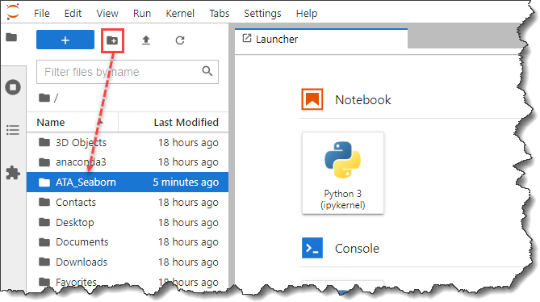Select the Desktop folder
This screenshot has height=302, width=540.
pyautogui.click(x=128, y=222)
